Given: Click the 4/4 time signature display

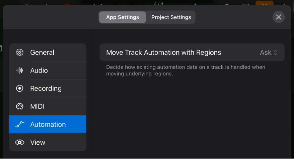Looking at the screenshot, I should [158, 4].
